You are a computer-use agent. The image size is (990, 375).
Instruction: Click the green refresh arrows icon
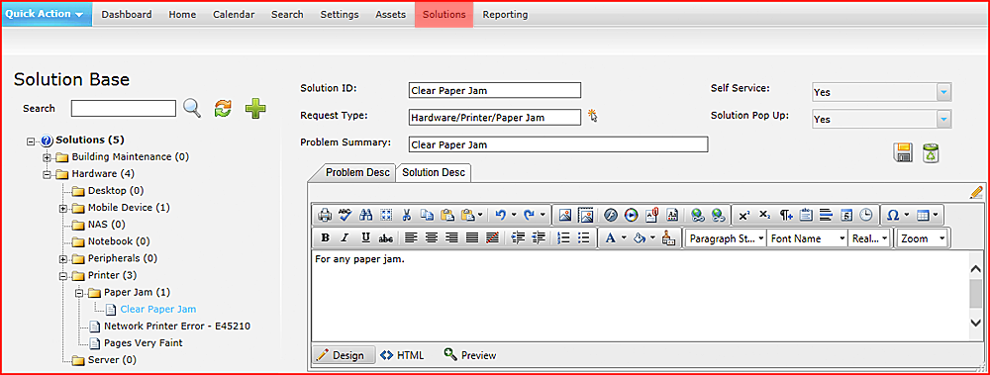[223, 108]
